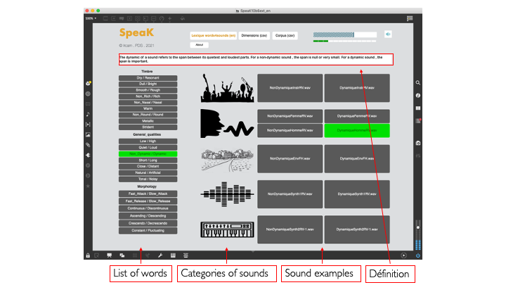This screenshot has height=285, width=506.
Task: Open the mixer icon in bottom toolbar
Action: tap(186, 255)
